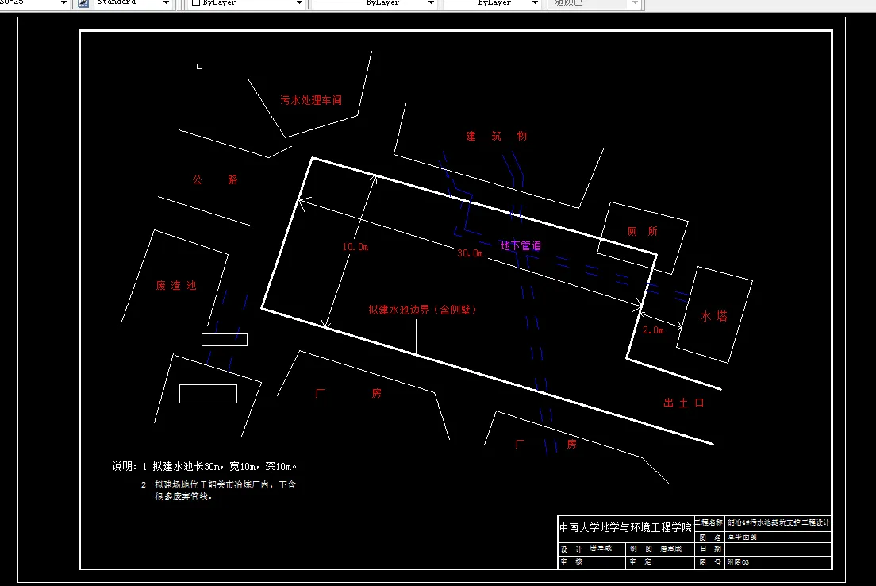
Task: Expand the ByLayer color control dropdown
Action: [x=299, y=3]
